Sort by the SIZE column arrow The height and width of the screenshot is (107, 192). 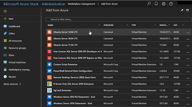pos(183,25)
